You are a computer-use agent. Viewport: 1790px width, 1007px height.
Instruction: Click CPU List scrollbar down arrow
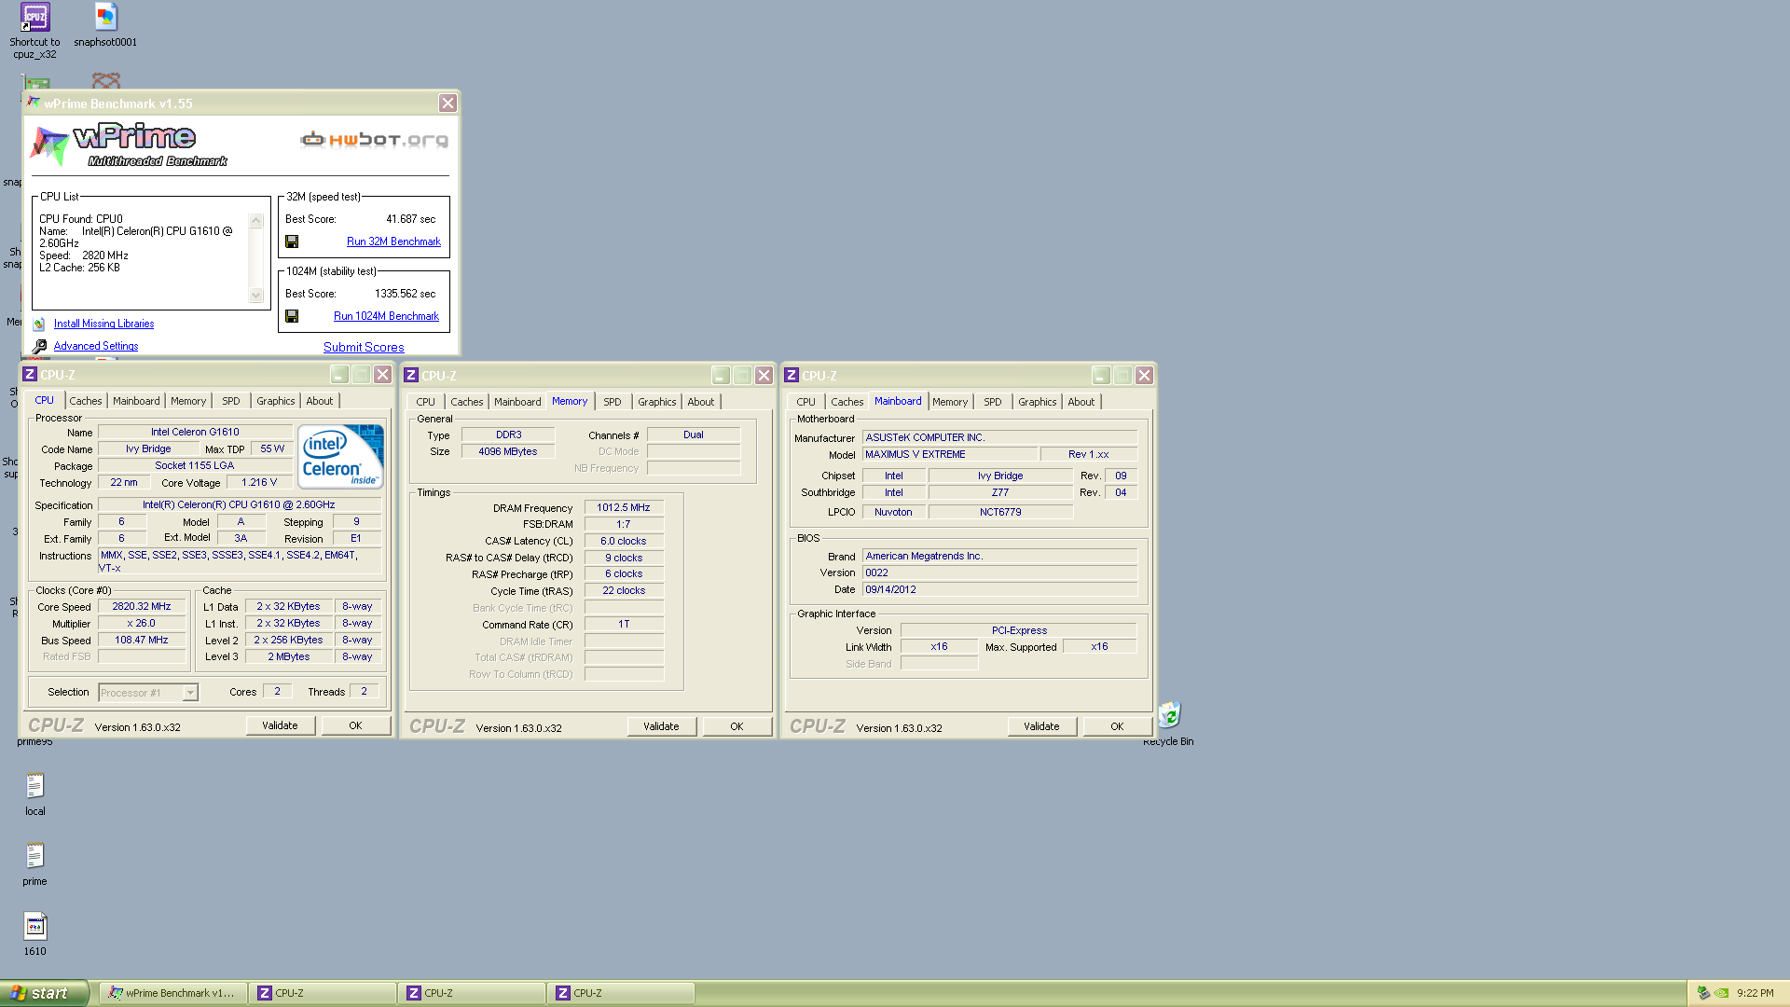click(255, 295)
